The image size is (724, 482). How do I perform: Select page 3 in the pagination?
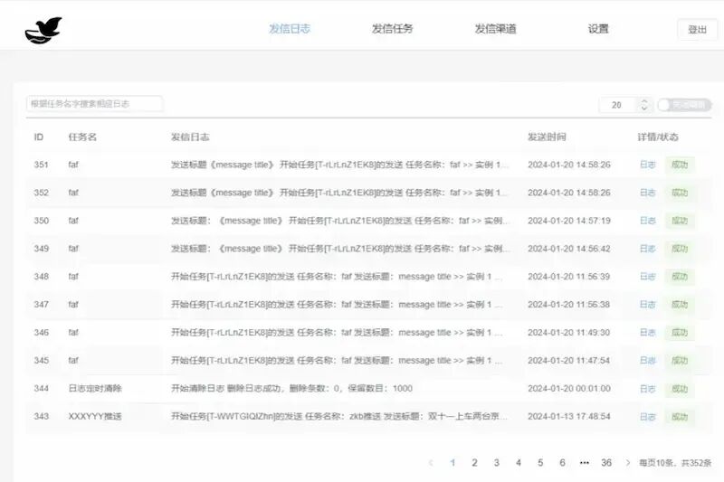[496, 463]
